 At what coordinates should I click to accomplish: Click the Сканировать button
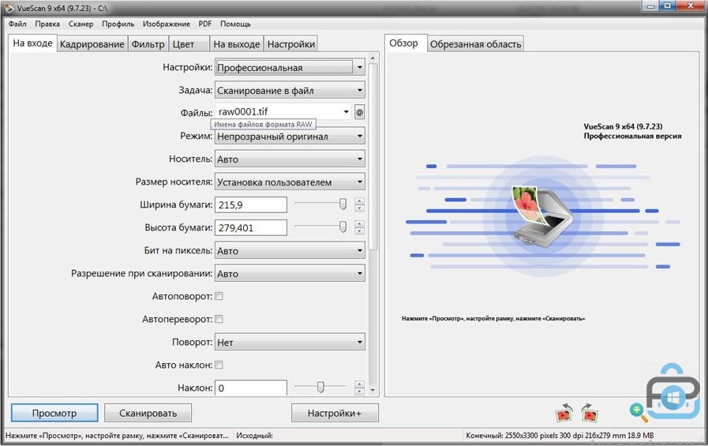(x=148, y=413)
